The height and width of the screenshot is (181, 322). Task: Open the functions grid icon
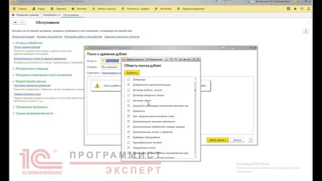click(288, 9)
